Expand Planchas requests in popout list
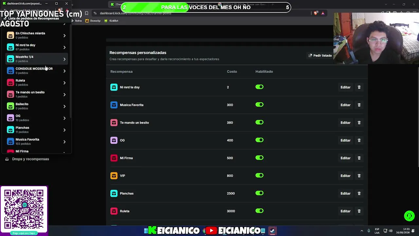This screenshot has height=236, width=419. 64,130
